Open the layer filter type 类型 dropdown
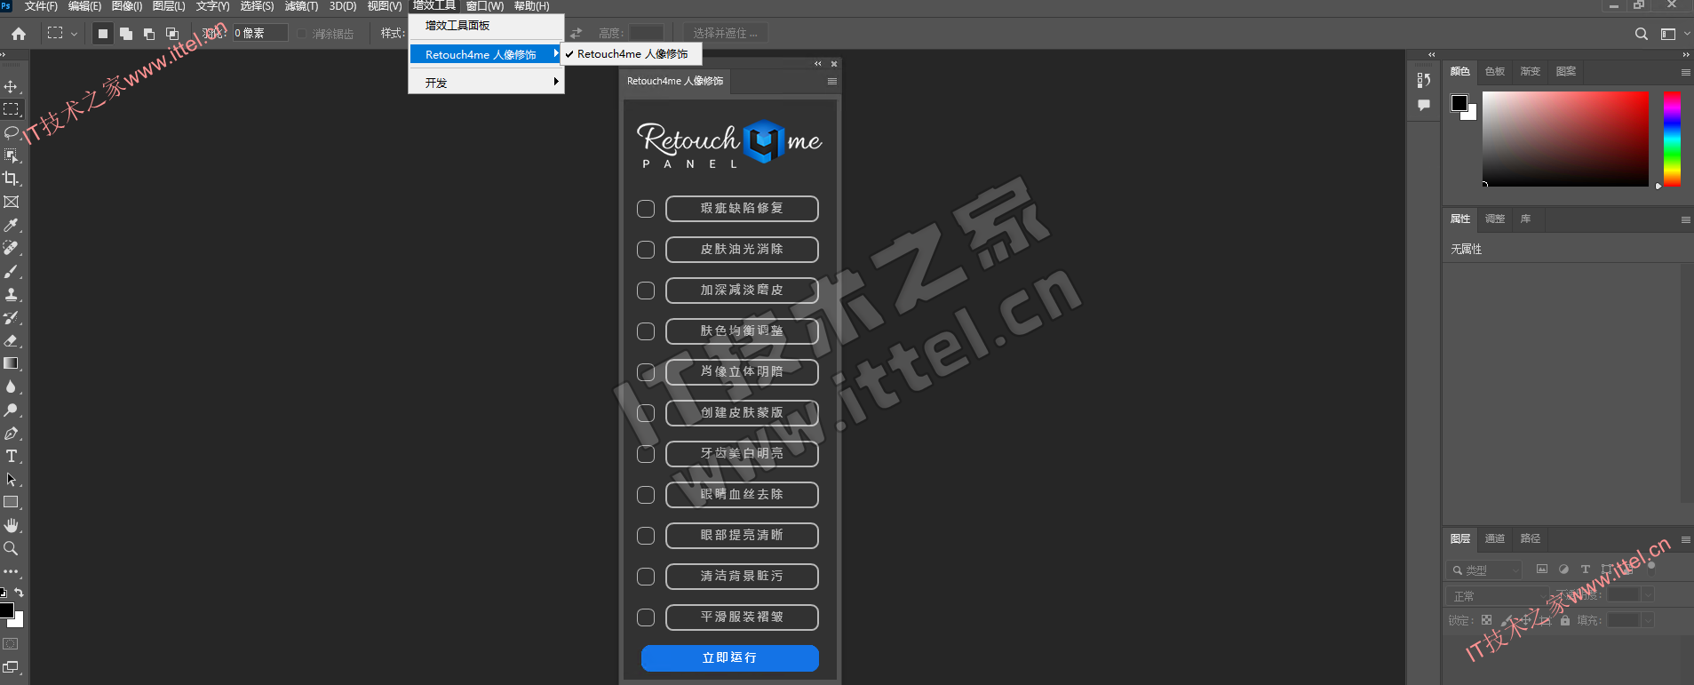 1484,570
